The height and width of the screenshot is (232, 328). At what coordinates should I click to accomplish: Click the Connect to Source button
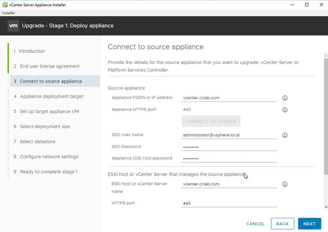(211, 121)
